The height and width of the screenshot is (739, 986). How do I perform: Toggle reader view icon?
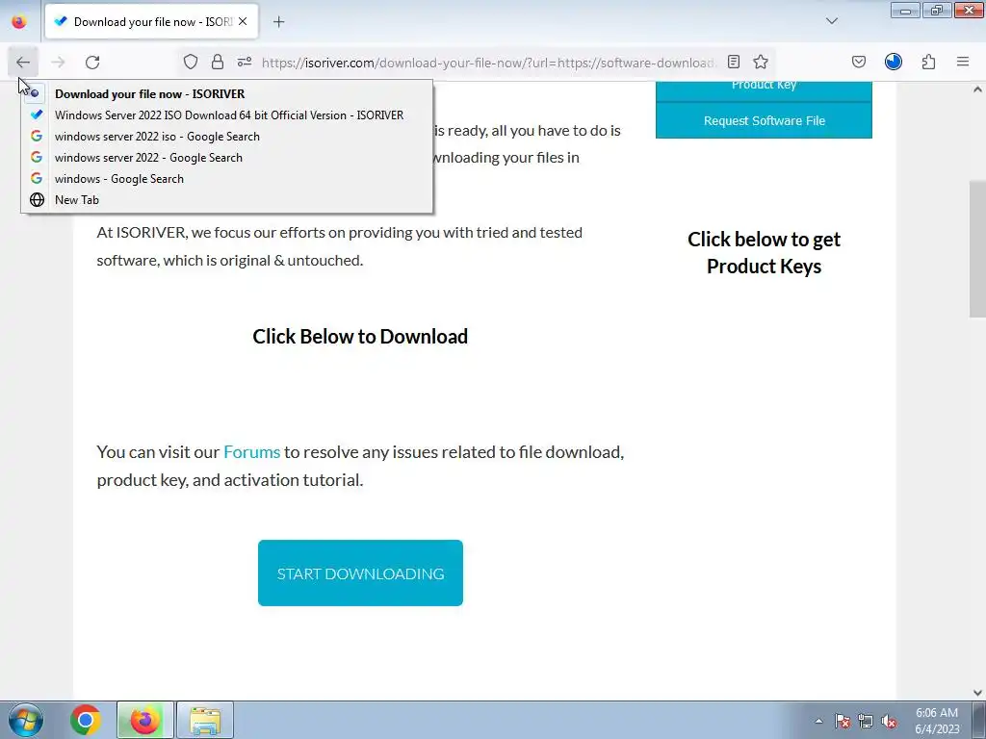[733, 62]
